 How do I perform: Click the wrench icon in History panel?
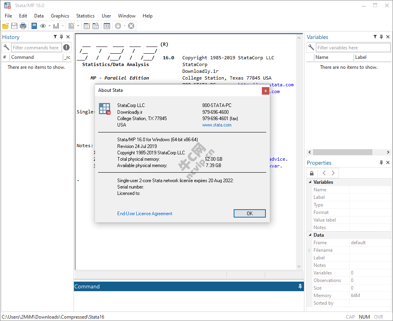point(6,47)
